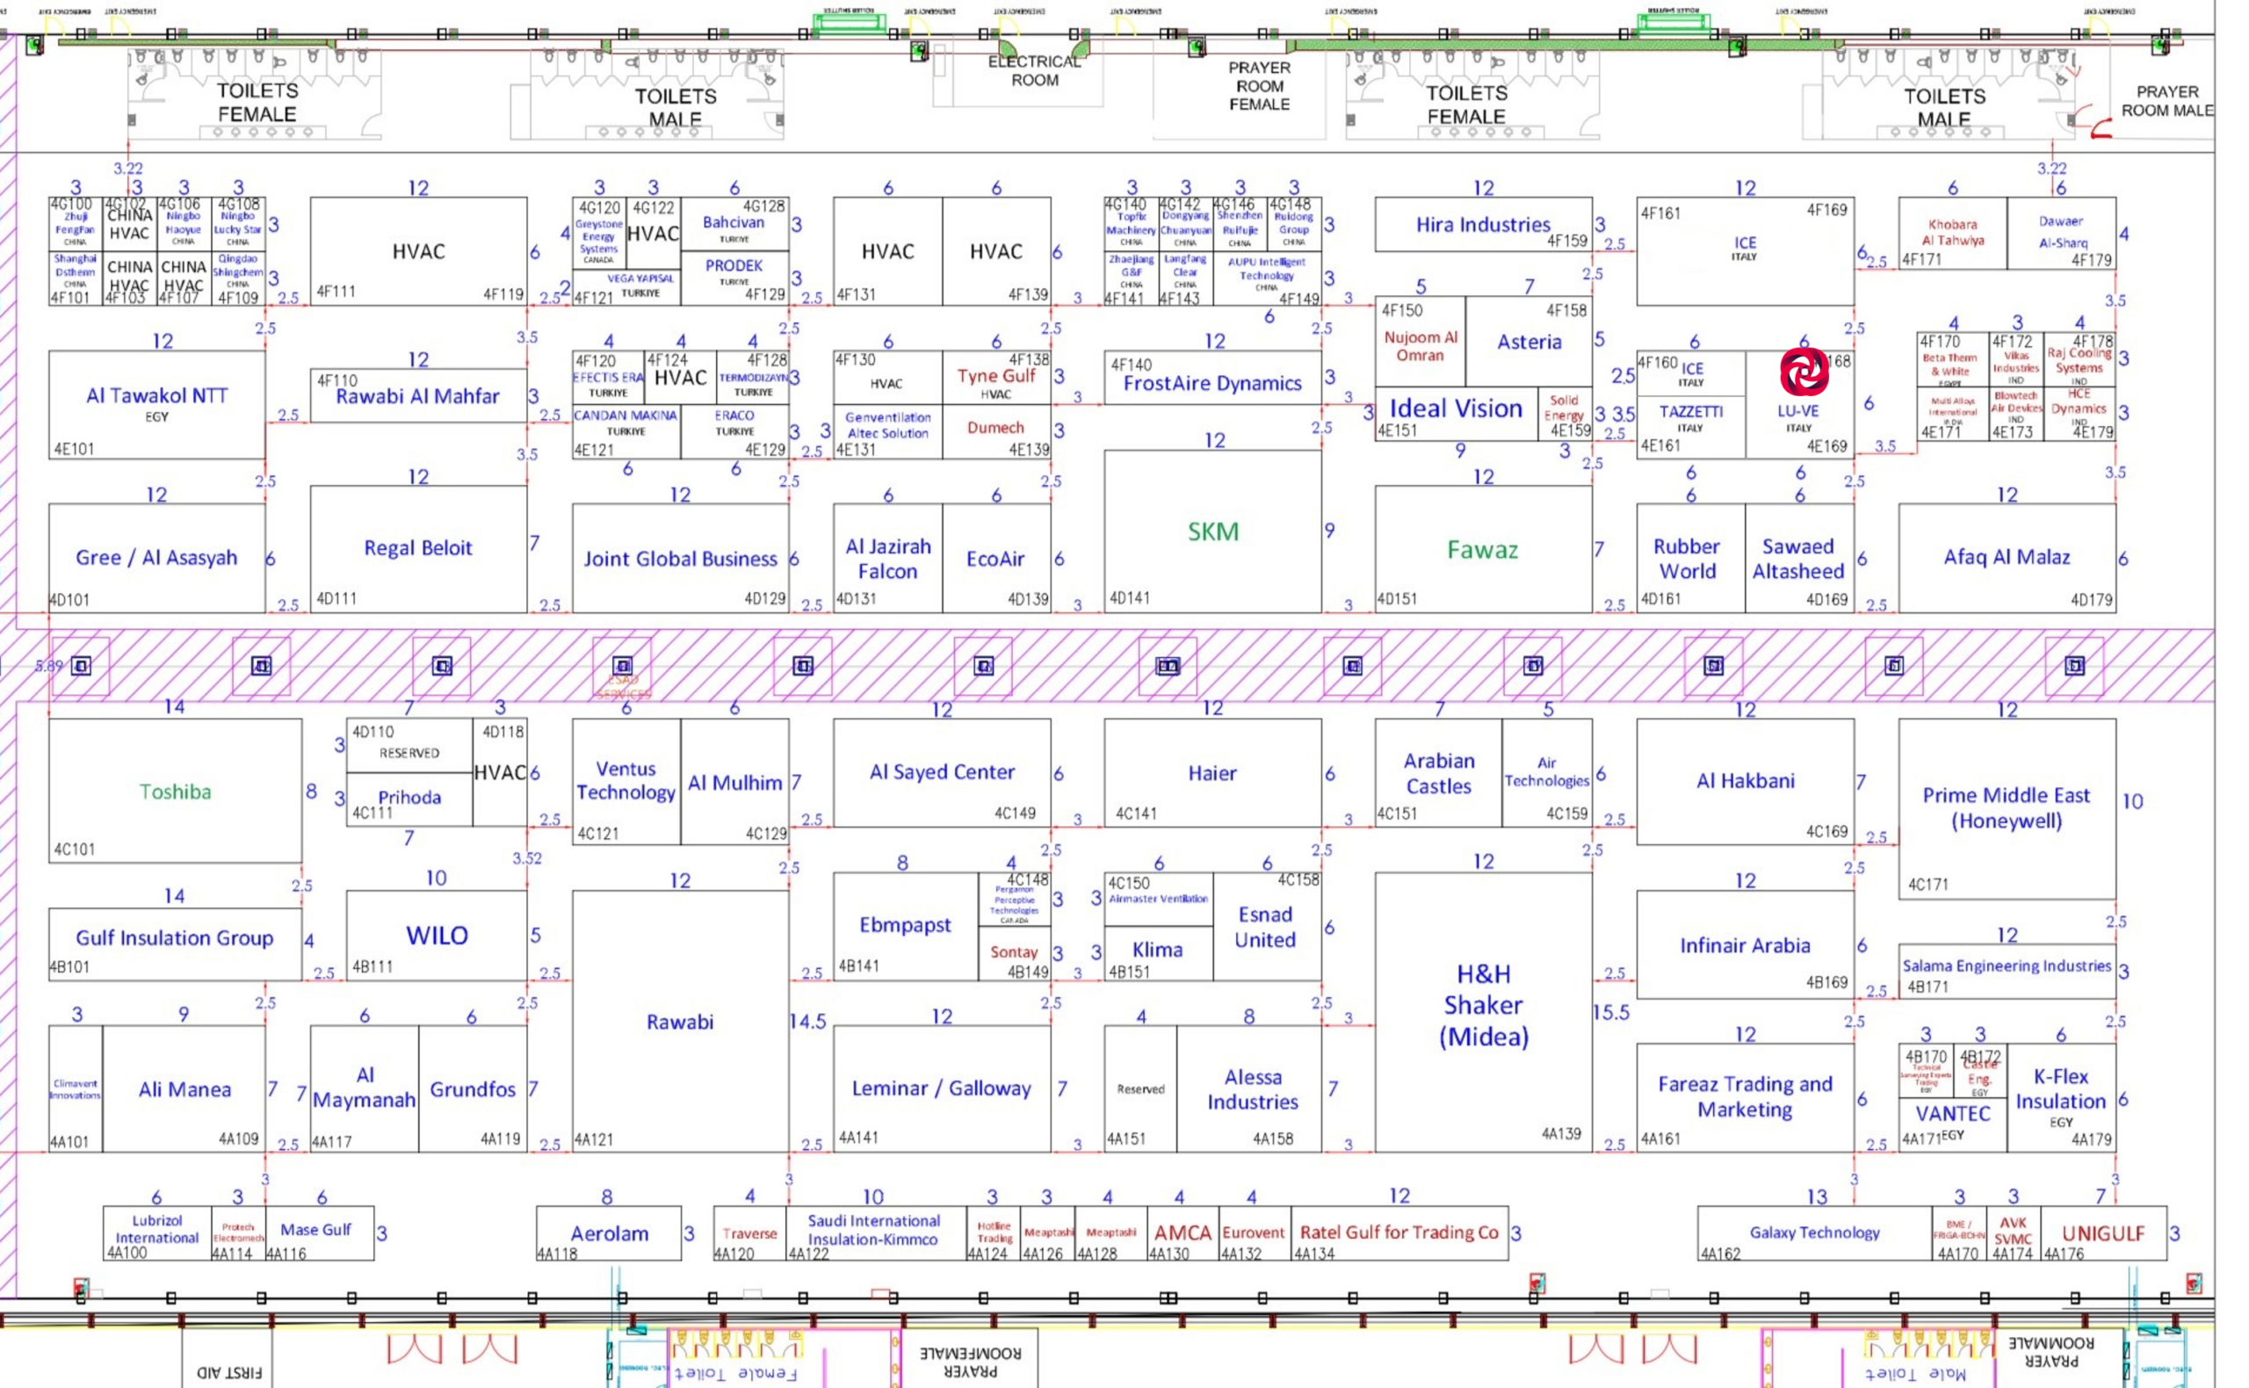Select the Bahcivan booth name
Image resolution: width=2249 pixels, height=1388 pixels.
[734, 222]
